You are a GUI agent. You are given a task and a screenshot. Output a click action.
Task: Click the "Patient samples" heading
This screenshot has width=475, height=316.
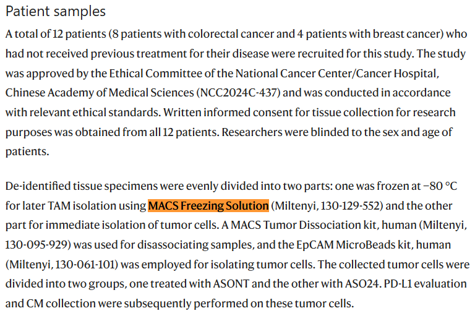56,11
